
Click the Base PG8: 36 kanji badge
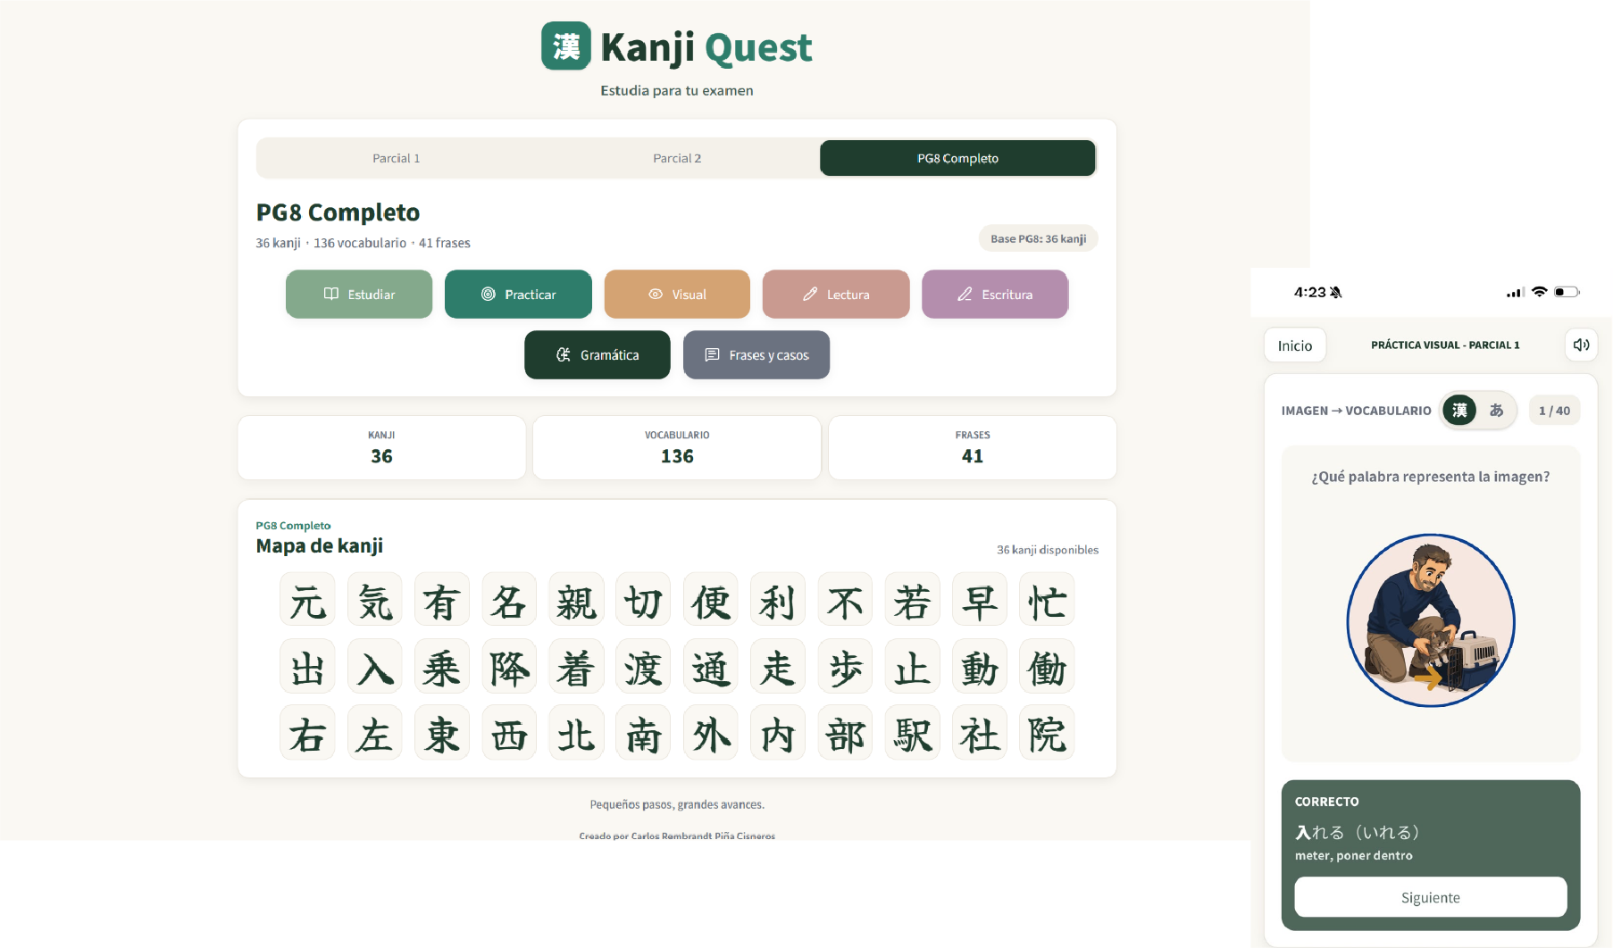coord(1038,238)
